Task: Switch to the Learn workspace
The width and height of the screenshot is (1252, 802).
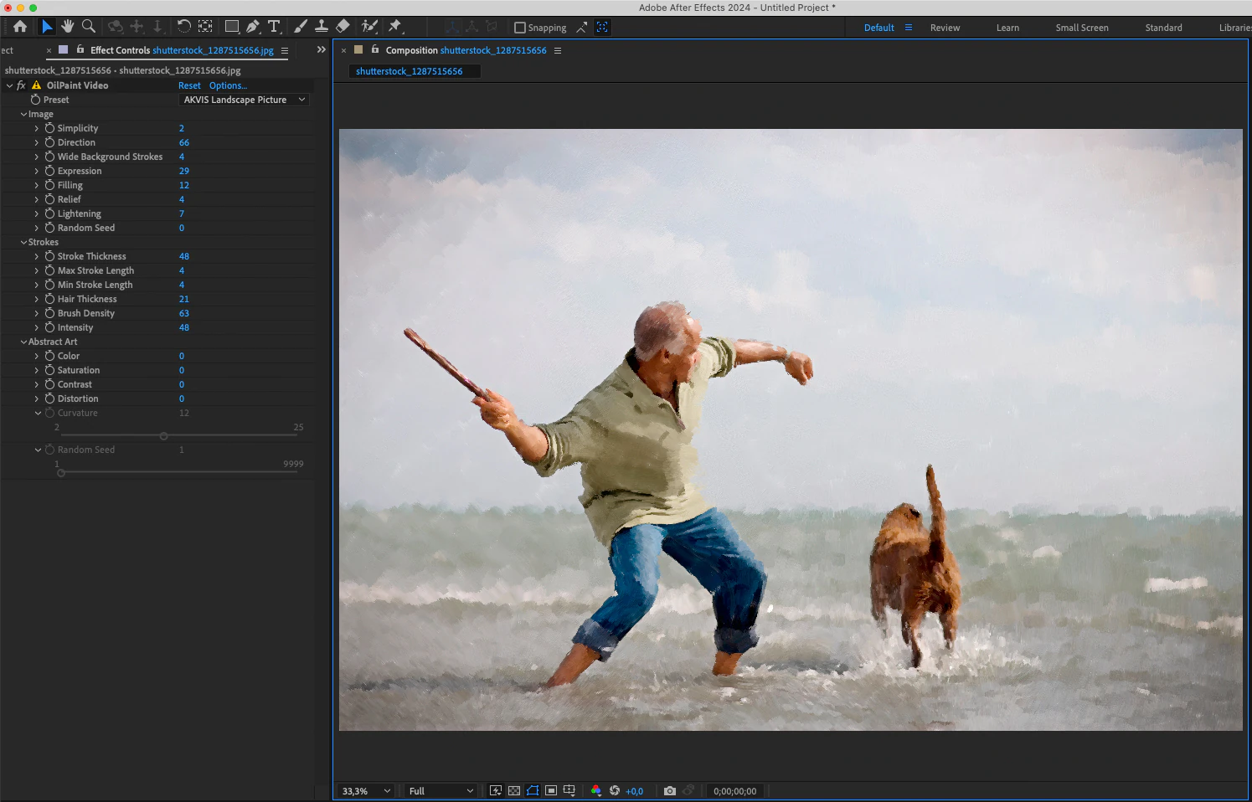Action: pos(1007,28)
